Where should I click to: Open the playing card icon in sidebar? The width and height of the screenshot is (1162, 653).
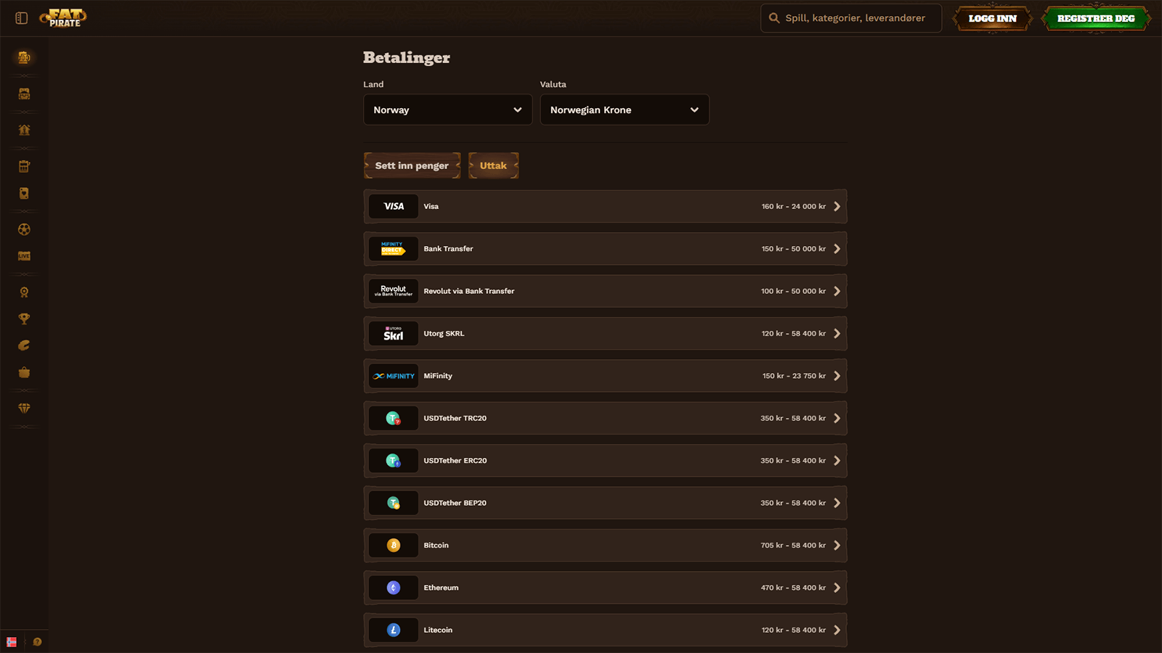point(24,194)
